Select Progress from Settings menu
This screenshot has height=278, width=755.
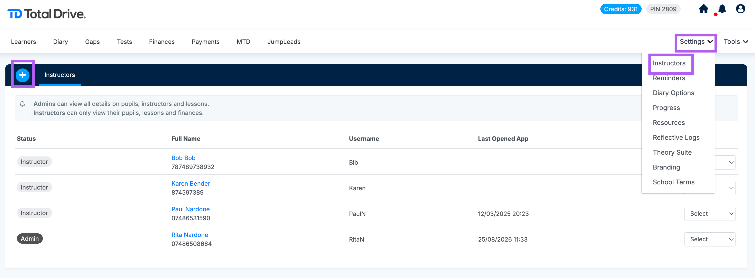[666, 108]
